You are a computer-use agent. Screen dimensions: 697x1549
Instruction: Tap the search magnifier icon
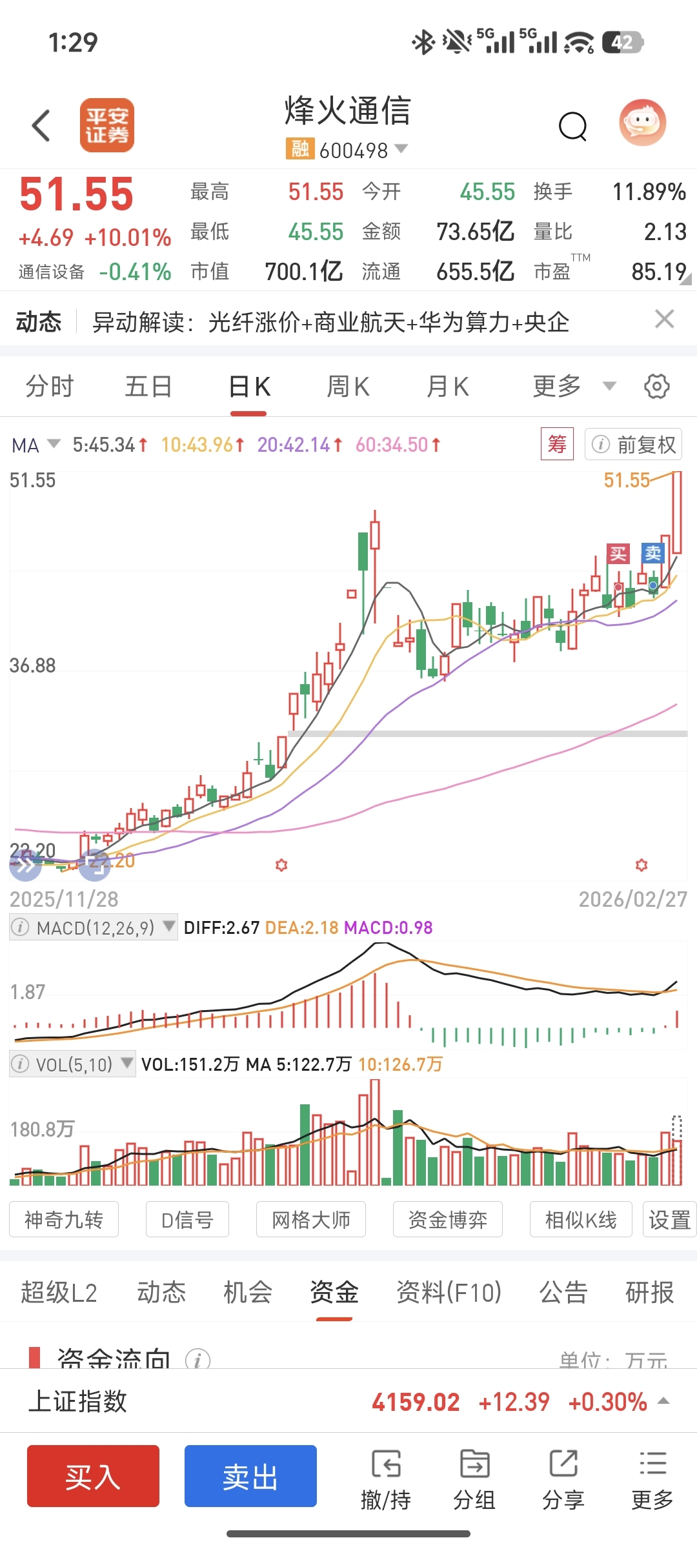point(573,126)
